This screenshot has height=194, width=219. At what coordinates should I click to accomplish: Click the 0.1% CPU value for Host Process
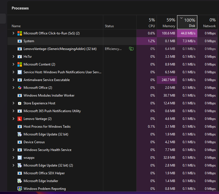[151, 127]
